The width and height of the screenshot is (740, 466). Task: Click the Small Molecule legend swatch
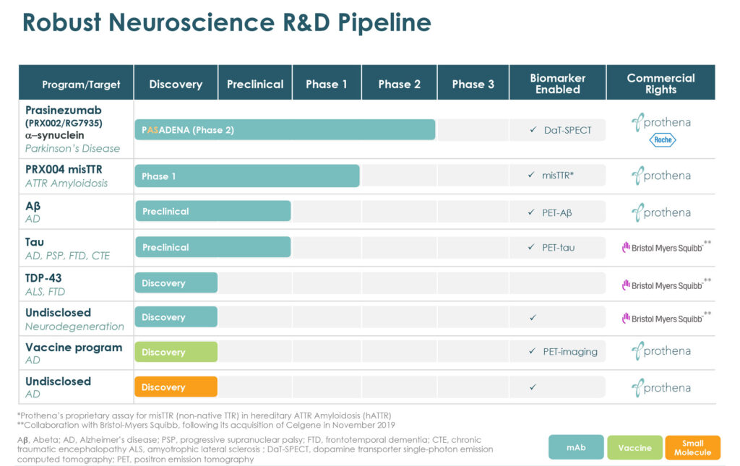tap(692, 448)
